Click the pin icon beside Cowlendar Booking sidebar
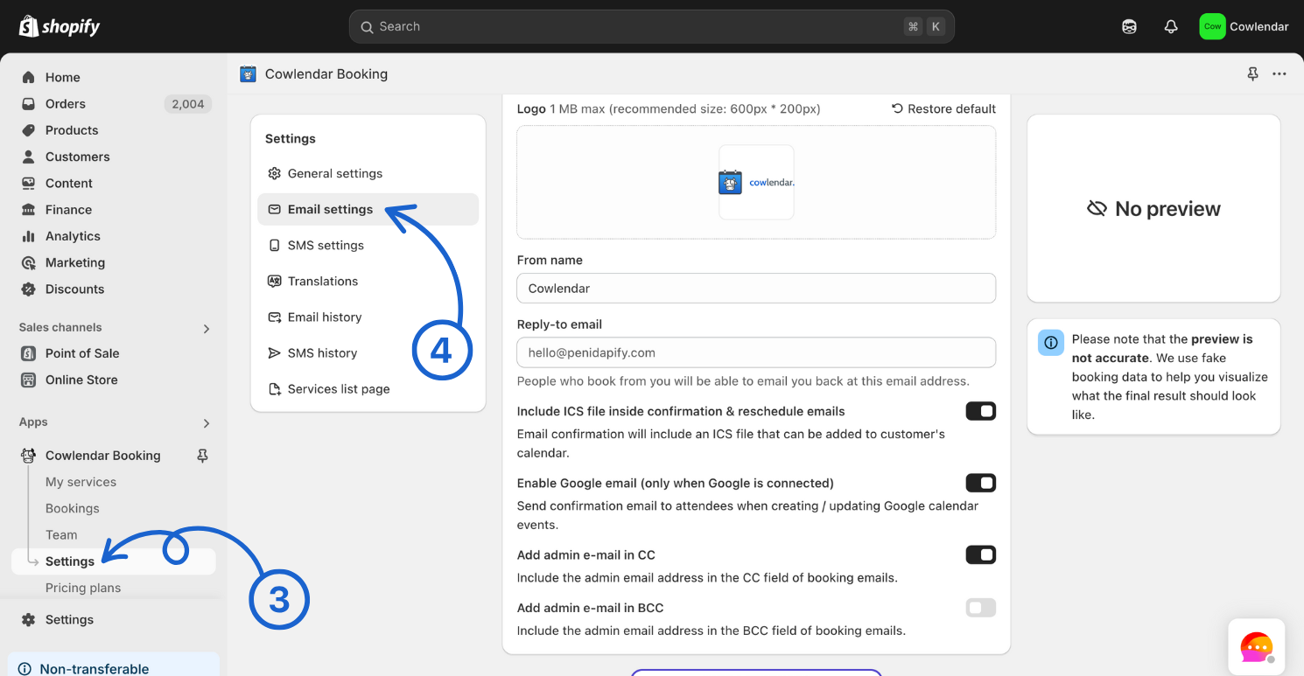 [202, 456]
